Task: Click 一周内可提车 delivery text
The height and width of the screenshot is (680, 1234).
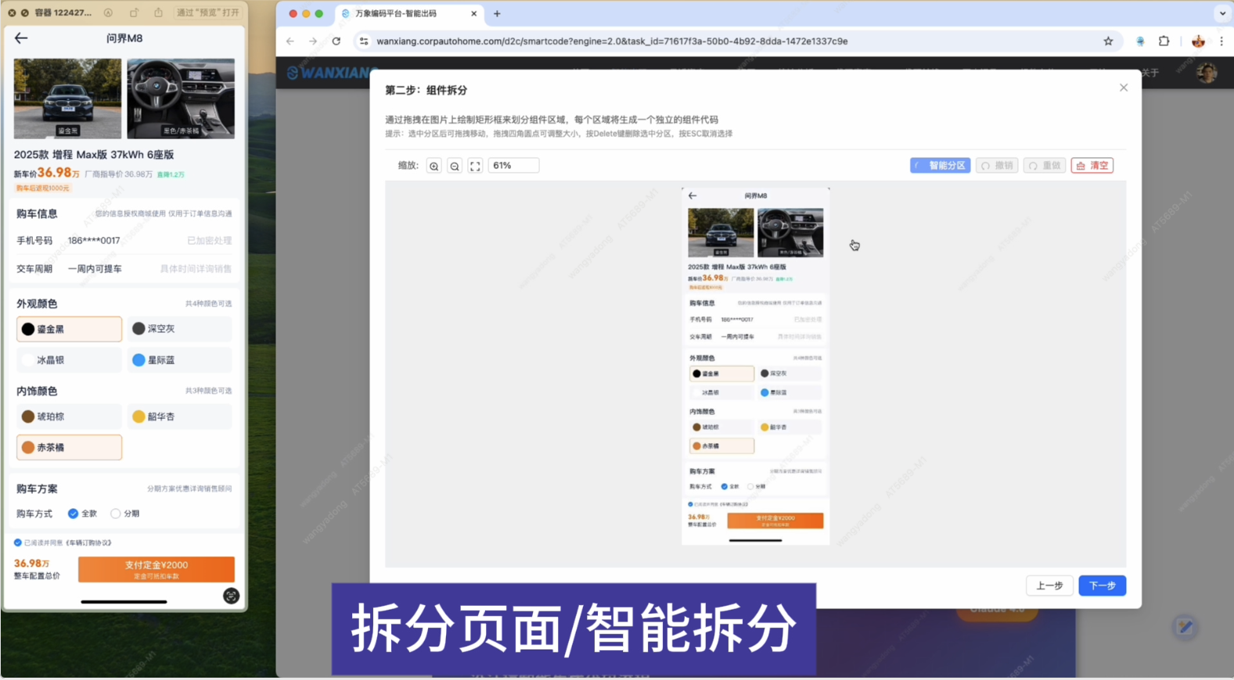Action: pos(95,269)
